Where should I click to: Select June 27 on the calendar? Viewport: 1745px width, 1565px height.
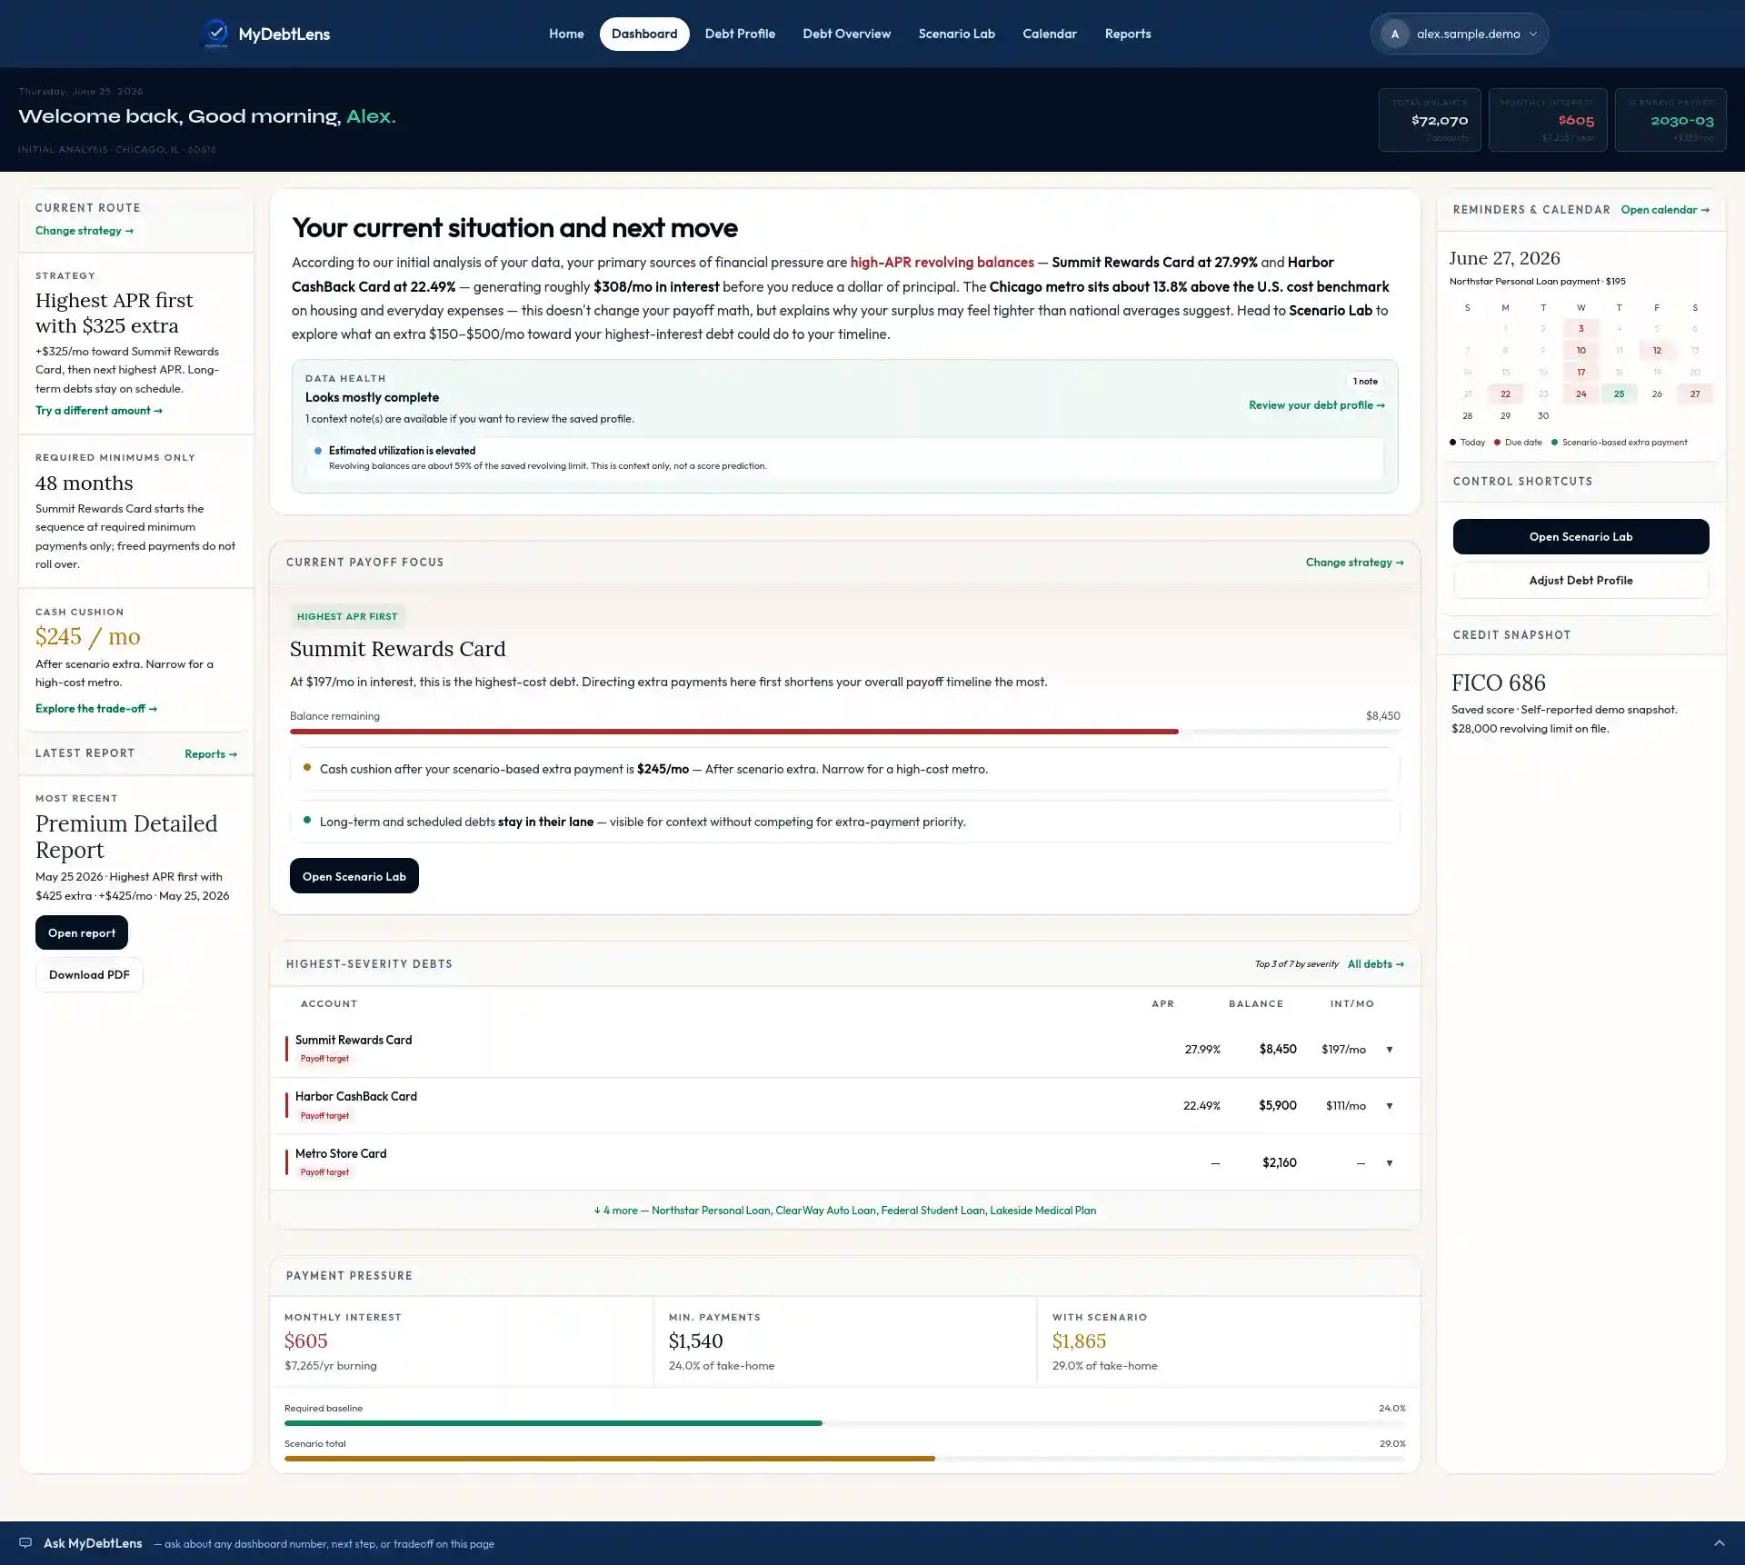[x=1695, y=394]
